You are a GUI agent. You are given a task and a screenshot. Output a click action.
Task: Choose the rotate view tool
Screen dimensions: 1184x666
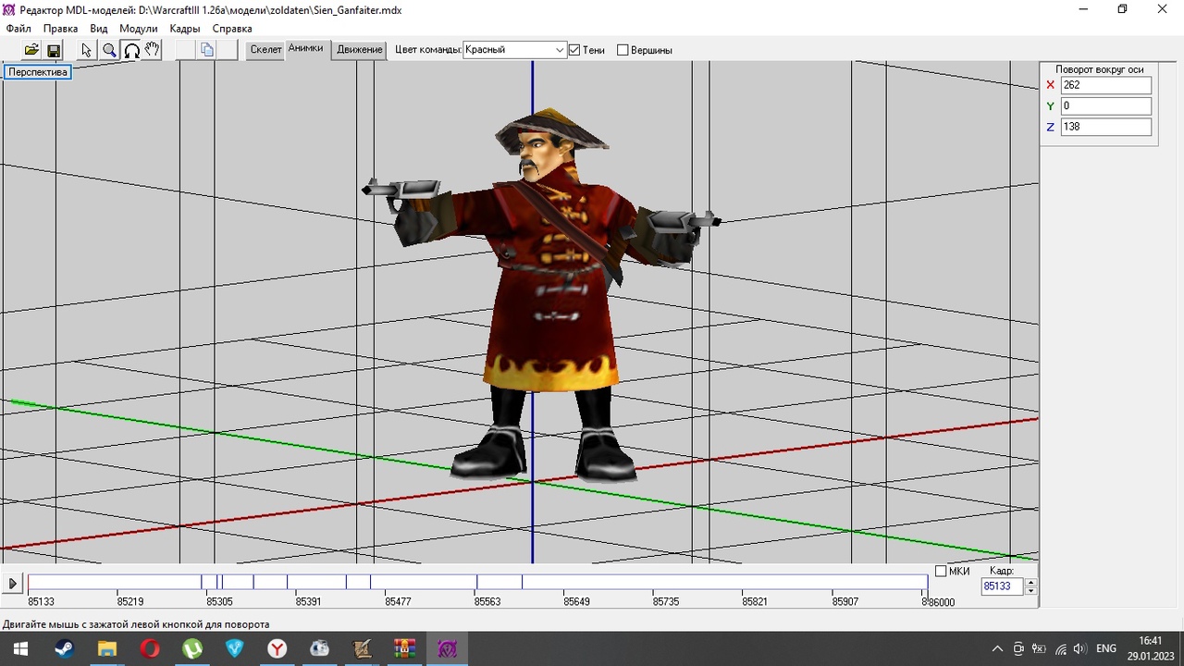coord(131,50)
